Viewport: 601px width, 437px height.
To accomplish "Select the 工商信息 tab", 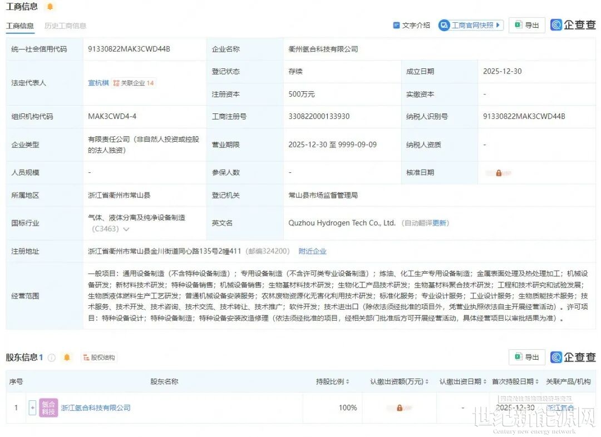I will point(19,26).
